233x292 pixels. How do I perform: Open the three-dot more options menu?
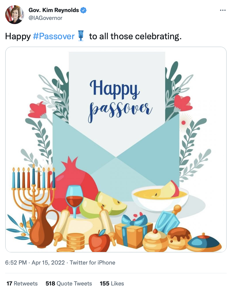[223, 10]
